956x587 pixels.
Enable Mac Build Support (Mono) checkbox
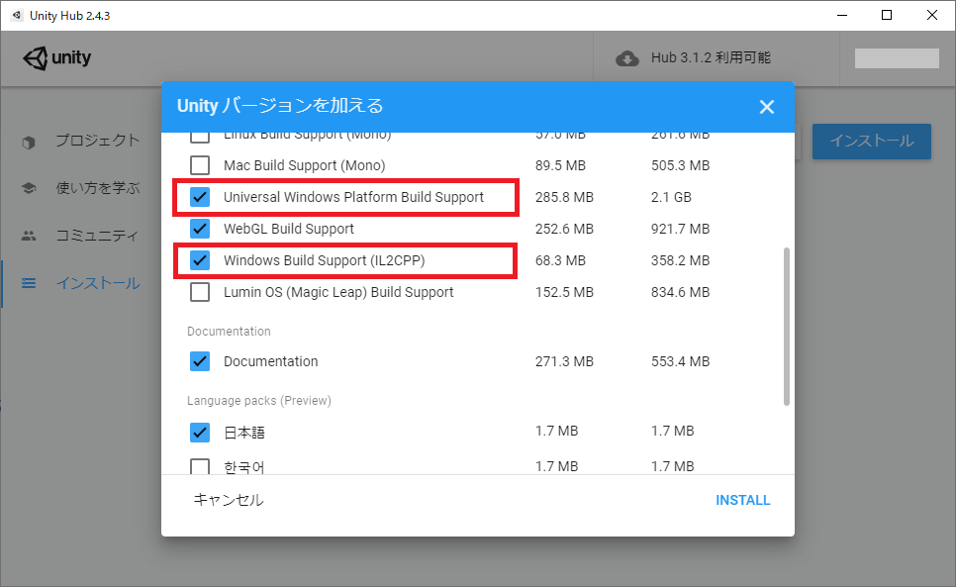(200, 165)
